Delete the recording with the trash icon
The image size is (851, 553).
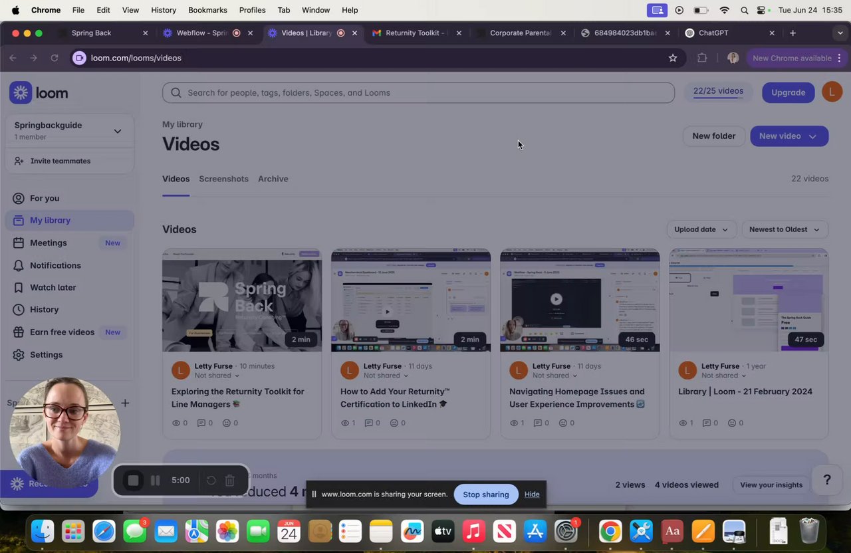[x=229, y=480]
